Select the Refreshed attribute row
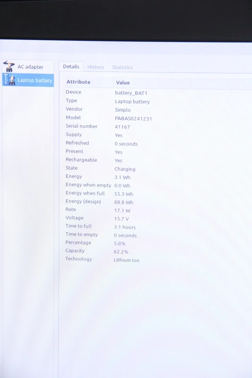Image resolution: width=252 pixels, height=378 pixels. 77,143
